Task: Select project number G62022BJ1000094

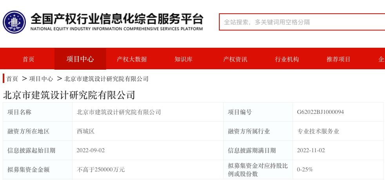Action: pyautogui.click(x=320, y=112)
